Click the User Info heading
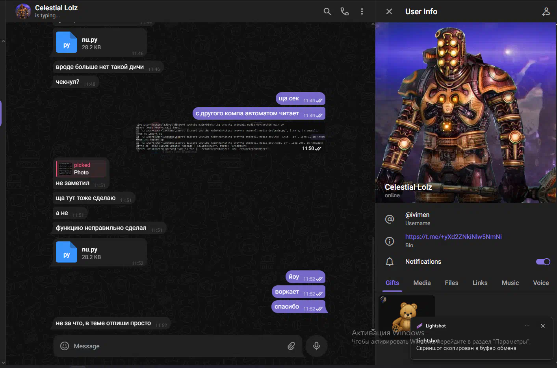 coord(421,11)
